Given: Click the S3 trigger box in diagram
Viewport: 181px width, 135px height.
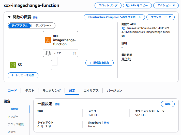Looking at the screenshot, I should click(x=30, y=65).
